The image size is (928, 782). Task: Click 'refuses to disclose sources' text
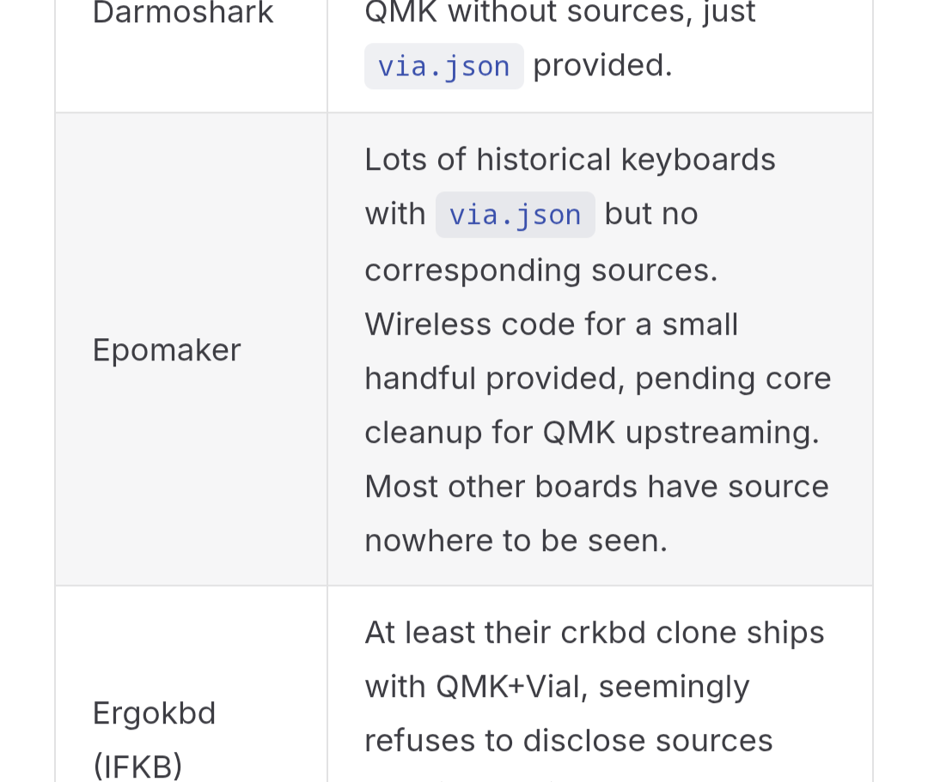click(568, 741)
